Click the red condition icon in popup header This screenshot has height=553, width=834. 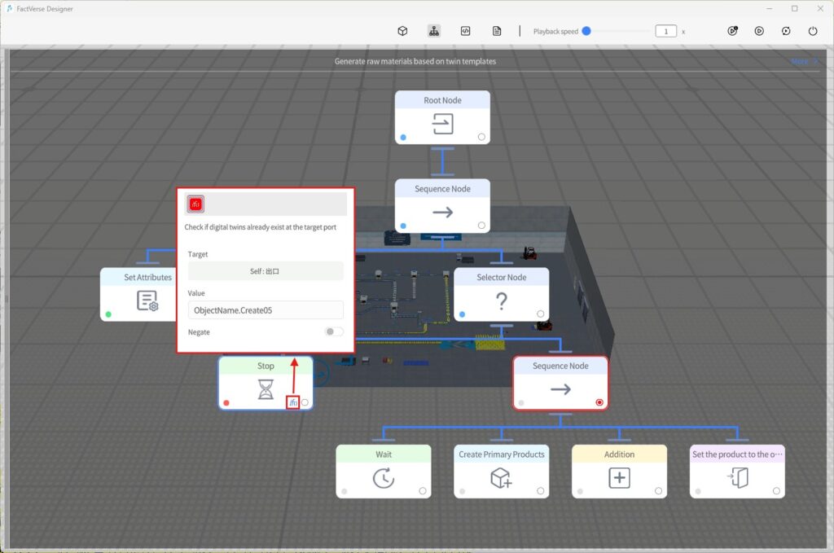195,204
